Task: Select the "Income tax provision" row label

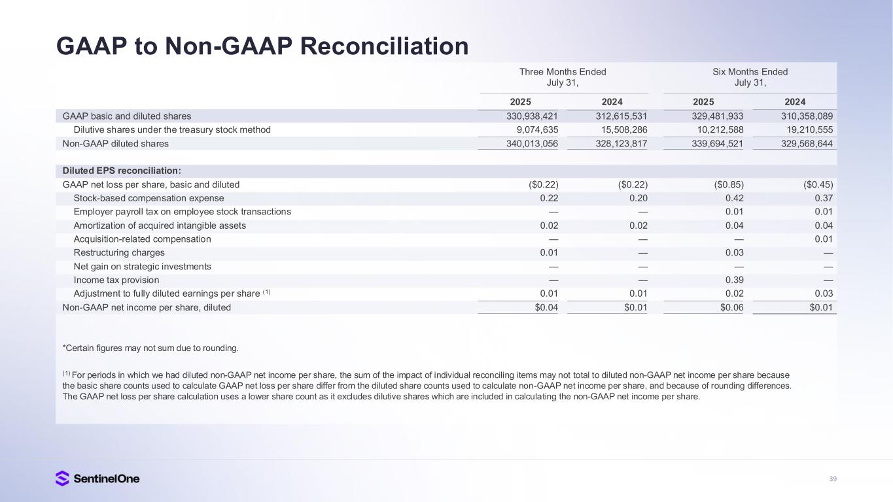Action: point(116,280)
